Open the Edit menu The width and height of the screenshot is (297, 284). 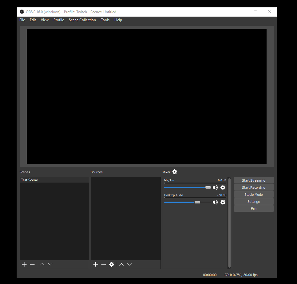coord(33,20)
